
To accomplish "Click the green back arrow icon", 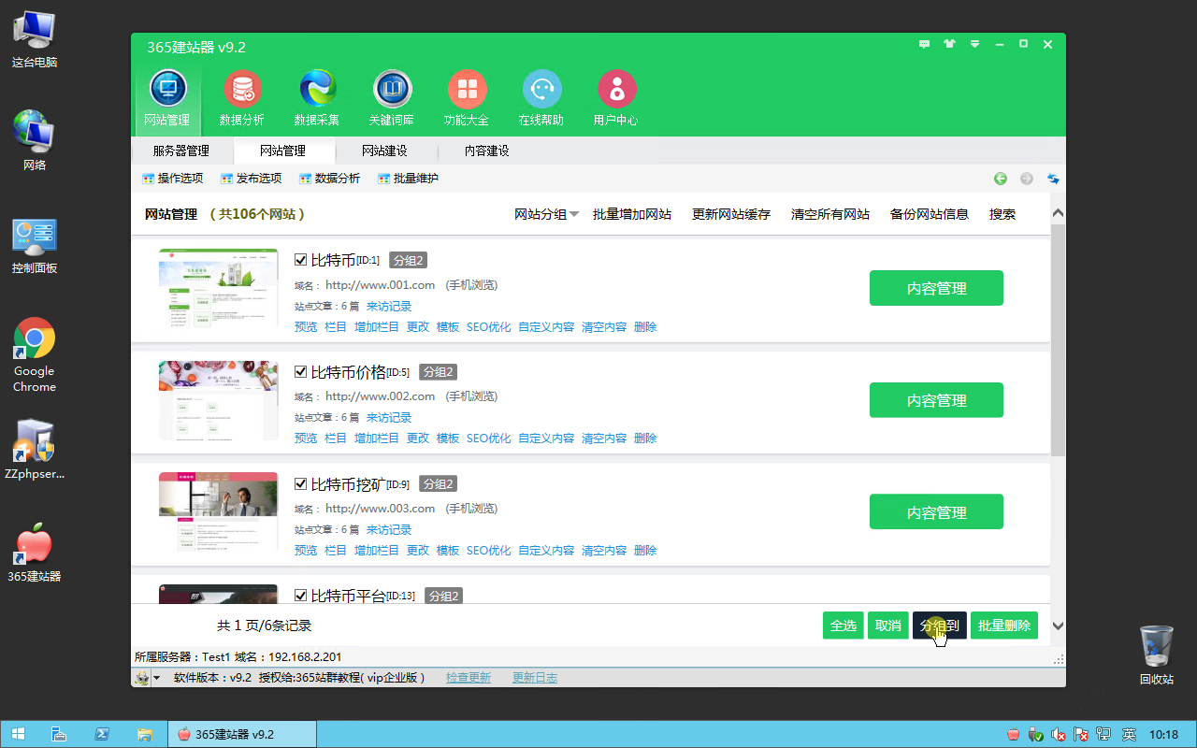I will click(1001, 179).
